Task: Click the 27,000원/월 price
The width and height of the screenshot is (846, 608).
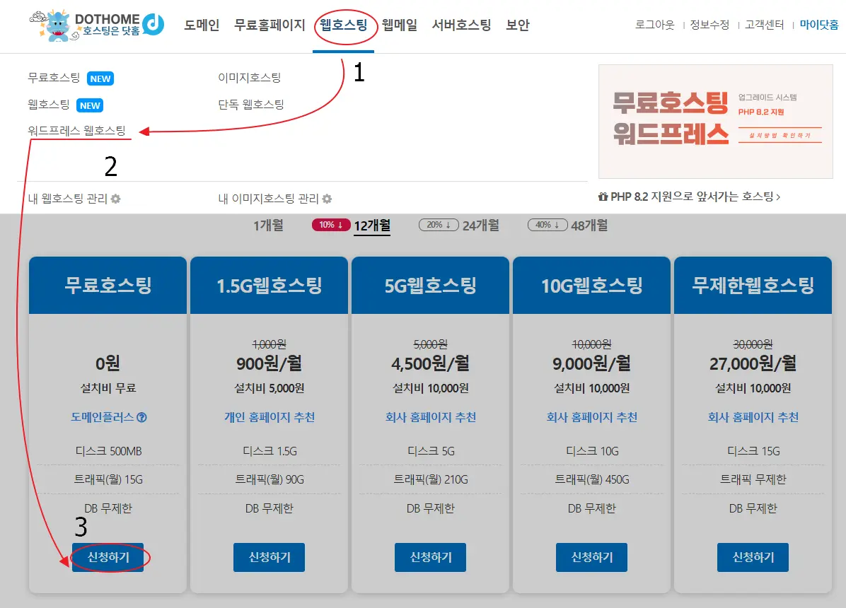Action: [753, 363]
